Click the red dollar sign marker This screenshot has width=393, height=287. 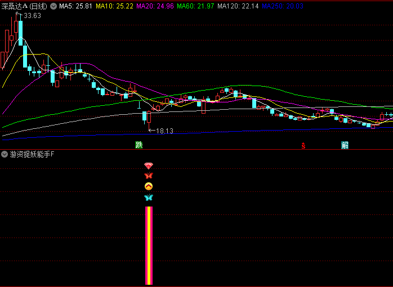pyautogui.click(x=303, y=146)
